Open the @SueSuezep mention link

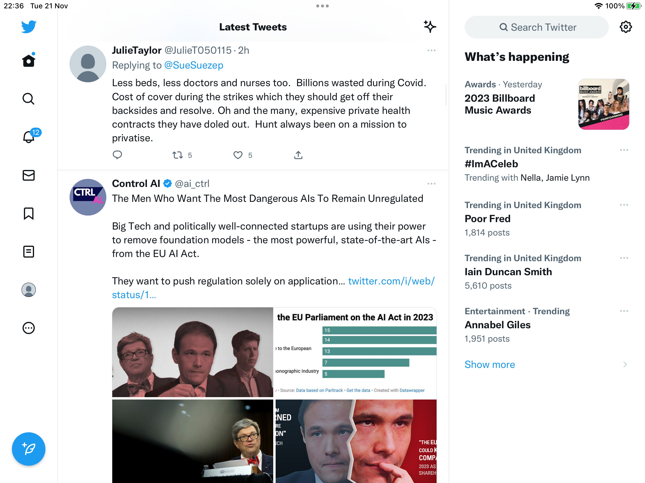pyautogui.click(x=194, y=65)
